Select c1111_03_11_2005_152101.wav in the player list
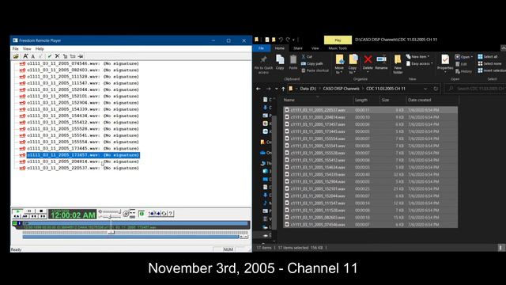Image resolution: width=506 pixels, height=285 pixels. [82, 97]
